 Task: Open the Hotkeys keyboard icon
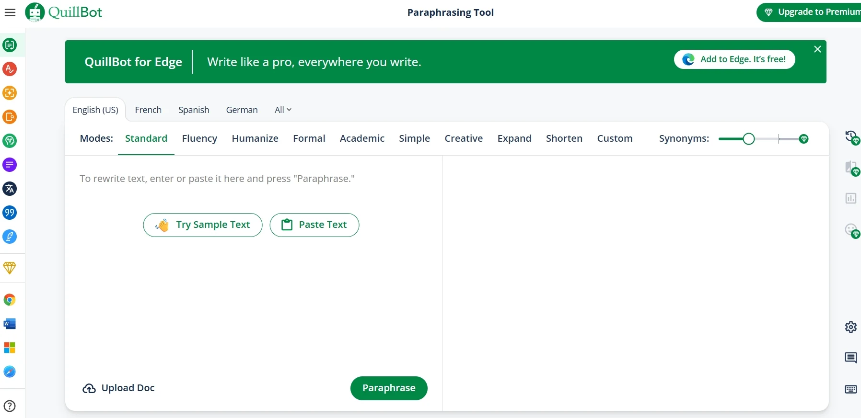tap(851, 389)
